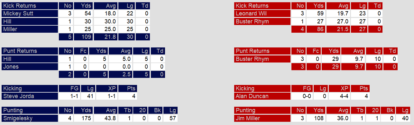The image size is (414, 125).
Task: Select the Fc column header in blue Punt Returns
Action: click(x=82, y=51)
